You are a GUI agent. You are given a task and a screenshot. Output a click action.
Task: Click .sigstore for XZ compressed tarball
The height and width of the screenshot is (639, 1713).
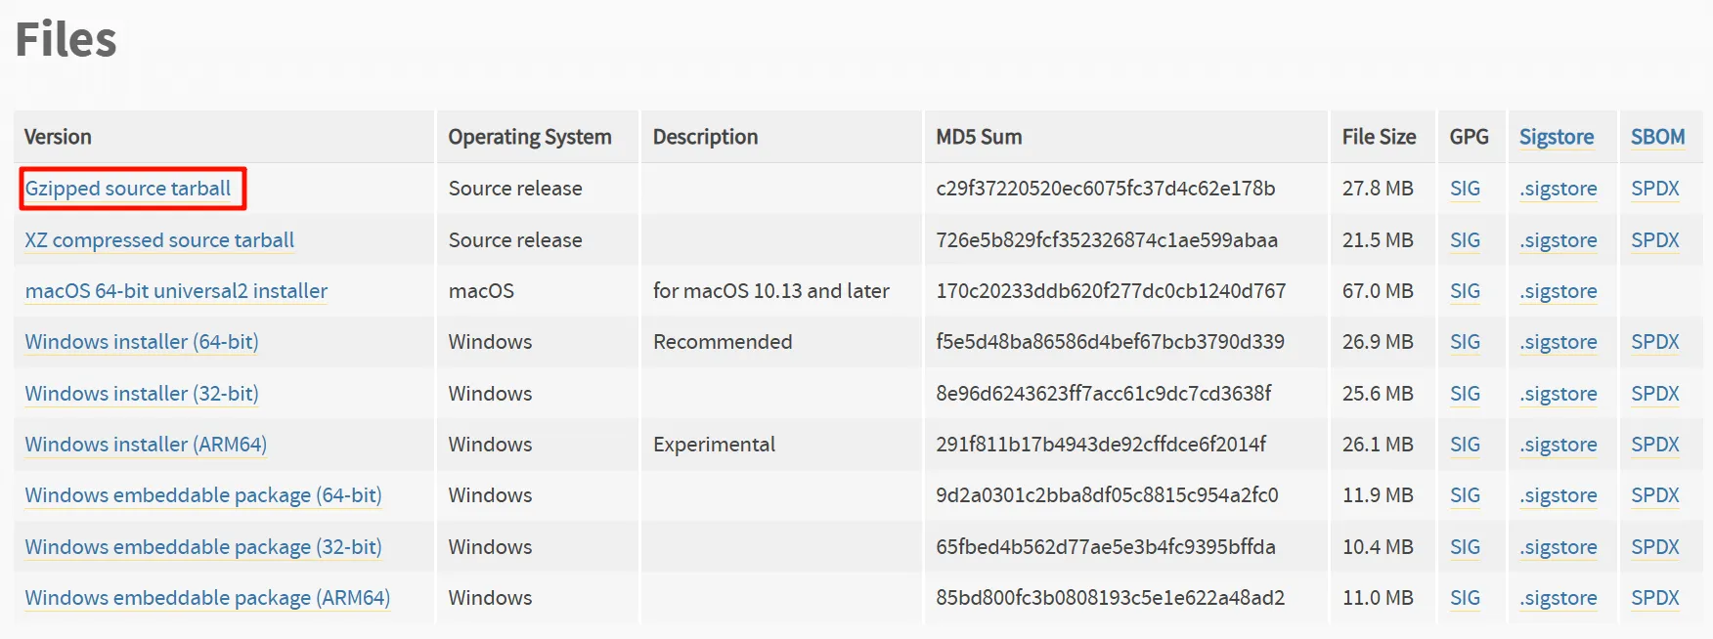coord(1559,240)
